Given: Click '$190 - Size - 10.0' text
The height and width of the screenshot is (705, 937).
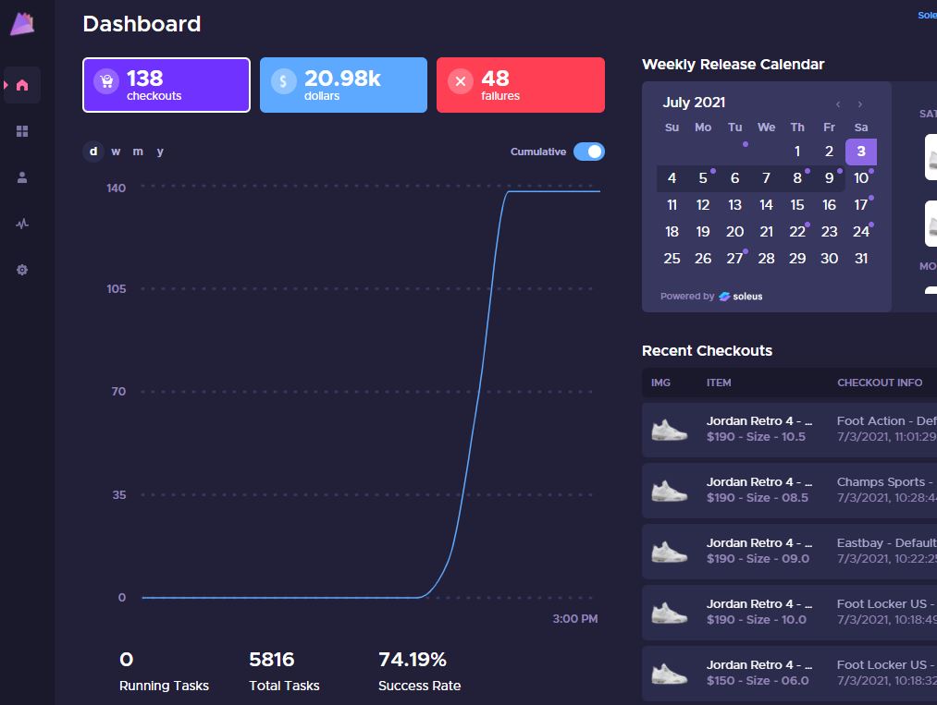Looking at the screenshot, I should [x=757, y=620].
